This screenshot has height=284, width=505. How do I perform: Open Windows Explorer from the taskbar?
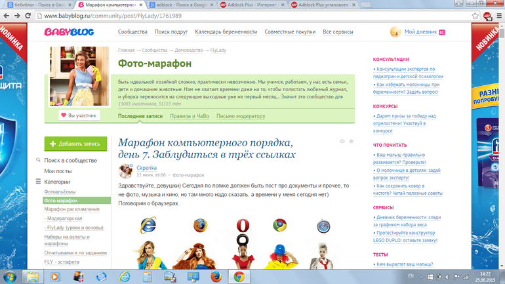click(33, 277)
